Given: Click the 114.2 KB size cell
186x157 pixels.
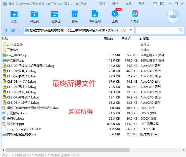Looking at the screenshot, I should [113, 66].
